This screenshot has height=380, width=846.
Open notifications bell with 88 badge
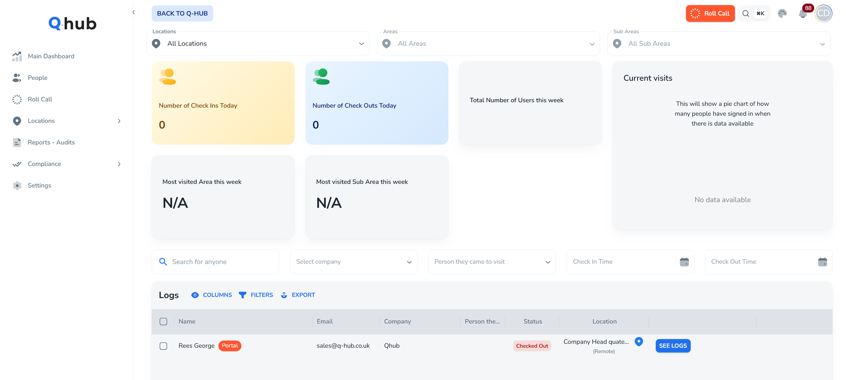click(x=803, y=13)
